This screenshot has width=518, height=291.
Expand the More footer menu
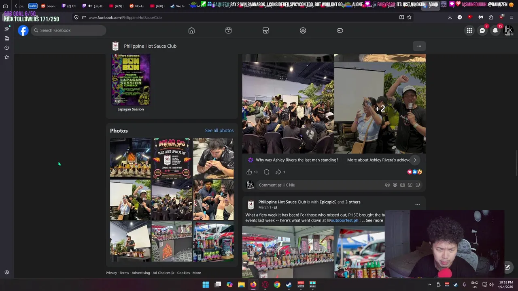point(197,273)
